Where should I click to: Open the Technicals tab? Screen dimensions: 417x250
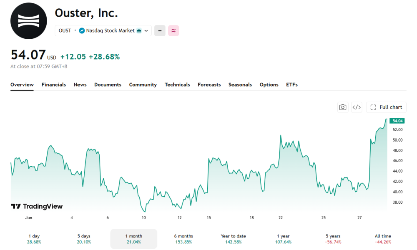click(177, 85)
